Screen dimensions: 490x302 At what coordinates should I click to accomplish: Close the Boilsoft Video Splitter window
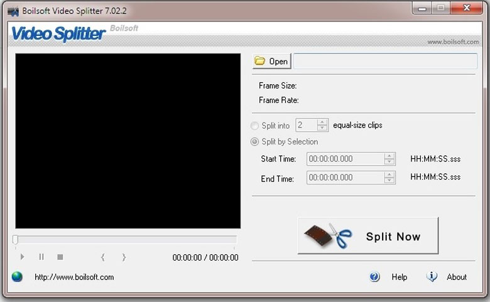467,8
